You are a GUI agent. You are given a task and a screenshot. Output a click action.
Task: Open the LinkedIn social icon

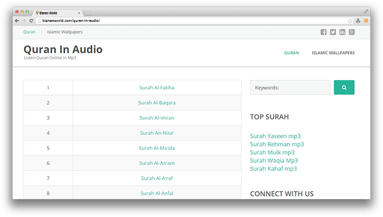[342, 32]
